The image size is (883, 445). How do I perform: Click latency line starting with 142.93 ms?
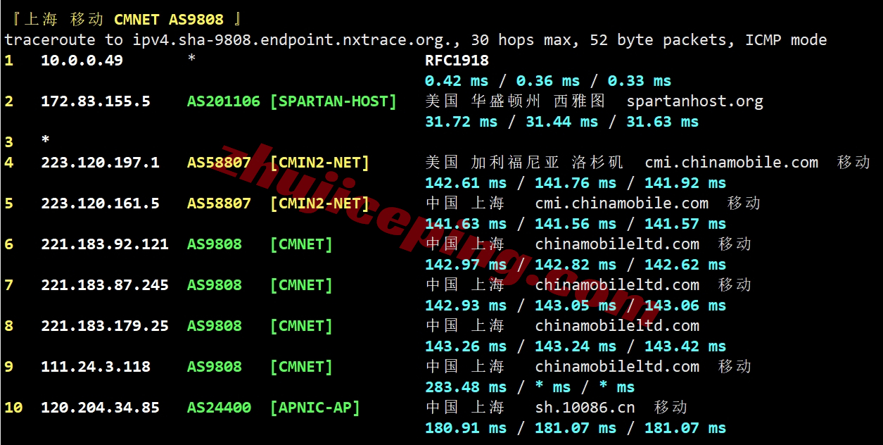coord(576,306)
